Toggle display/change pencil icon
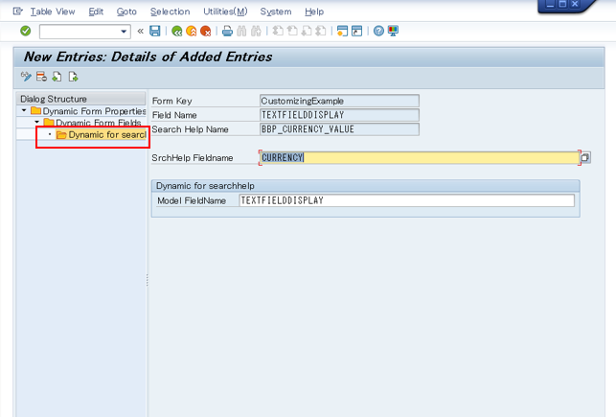The height and width of the screenshot is (417, 616). tap(26, 77)
